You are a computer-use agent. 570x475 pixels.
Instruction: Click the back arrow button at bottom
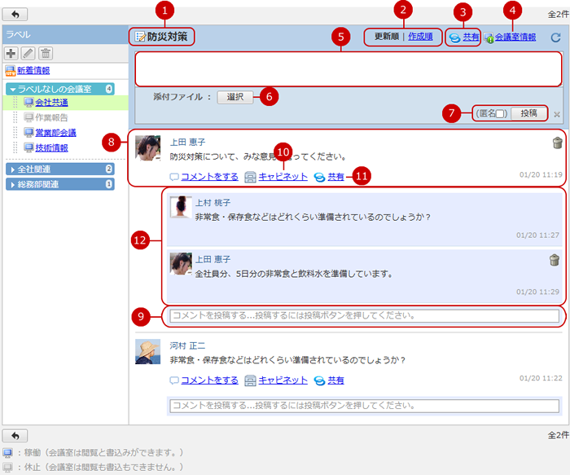15,435
